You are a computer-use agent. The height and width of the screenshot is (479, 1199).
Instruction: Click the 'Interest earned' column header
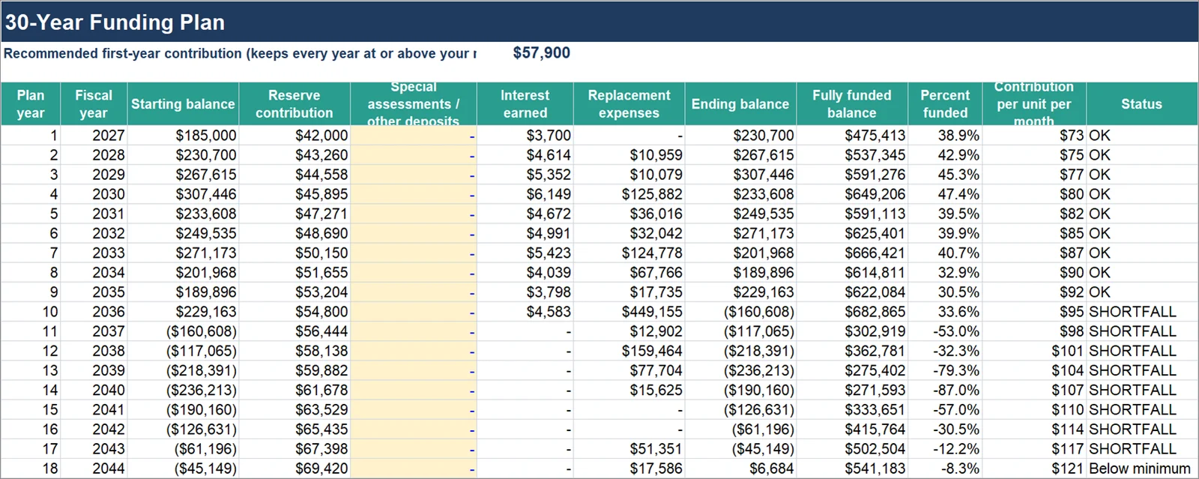tap(525, 103)
